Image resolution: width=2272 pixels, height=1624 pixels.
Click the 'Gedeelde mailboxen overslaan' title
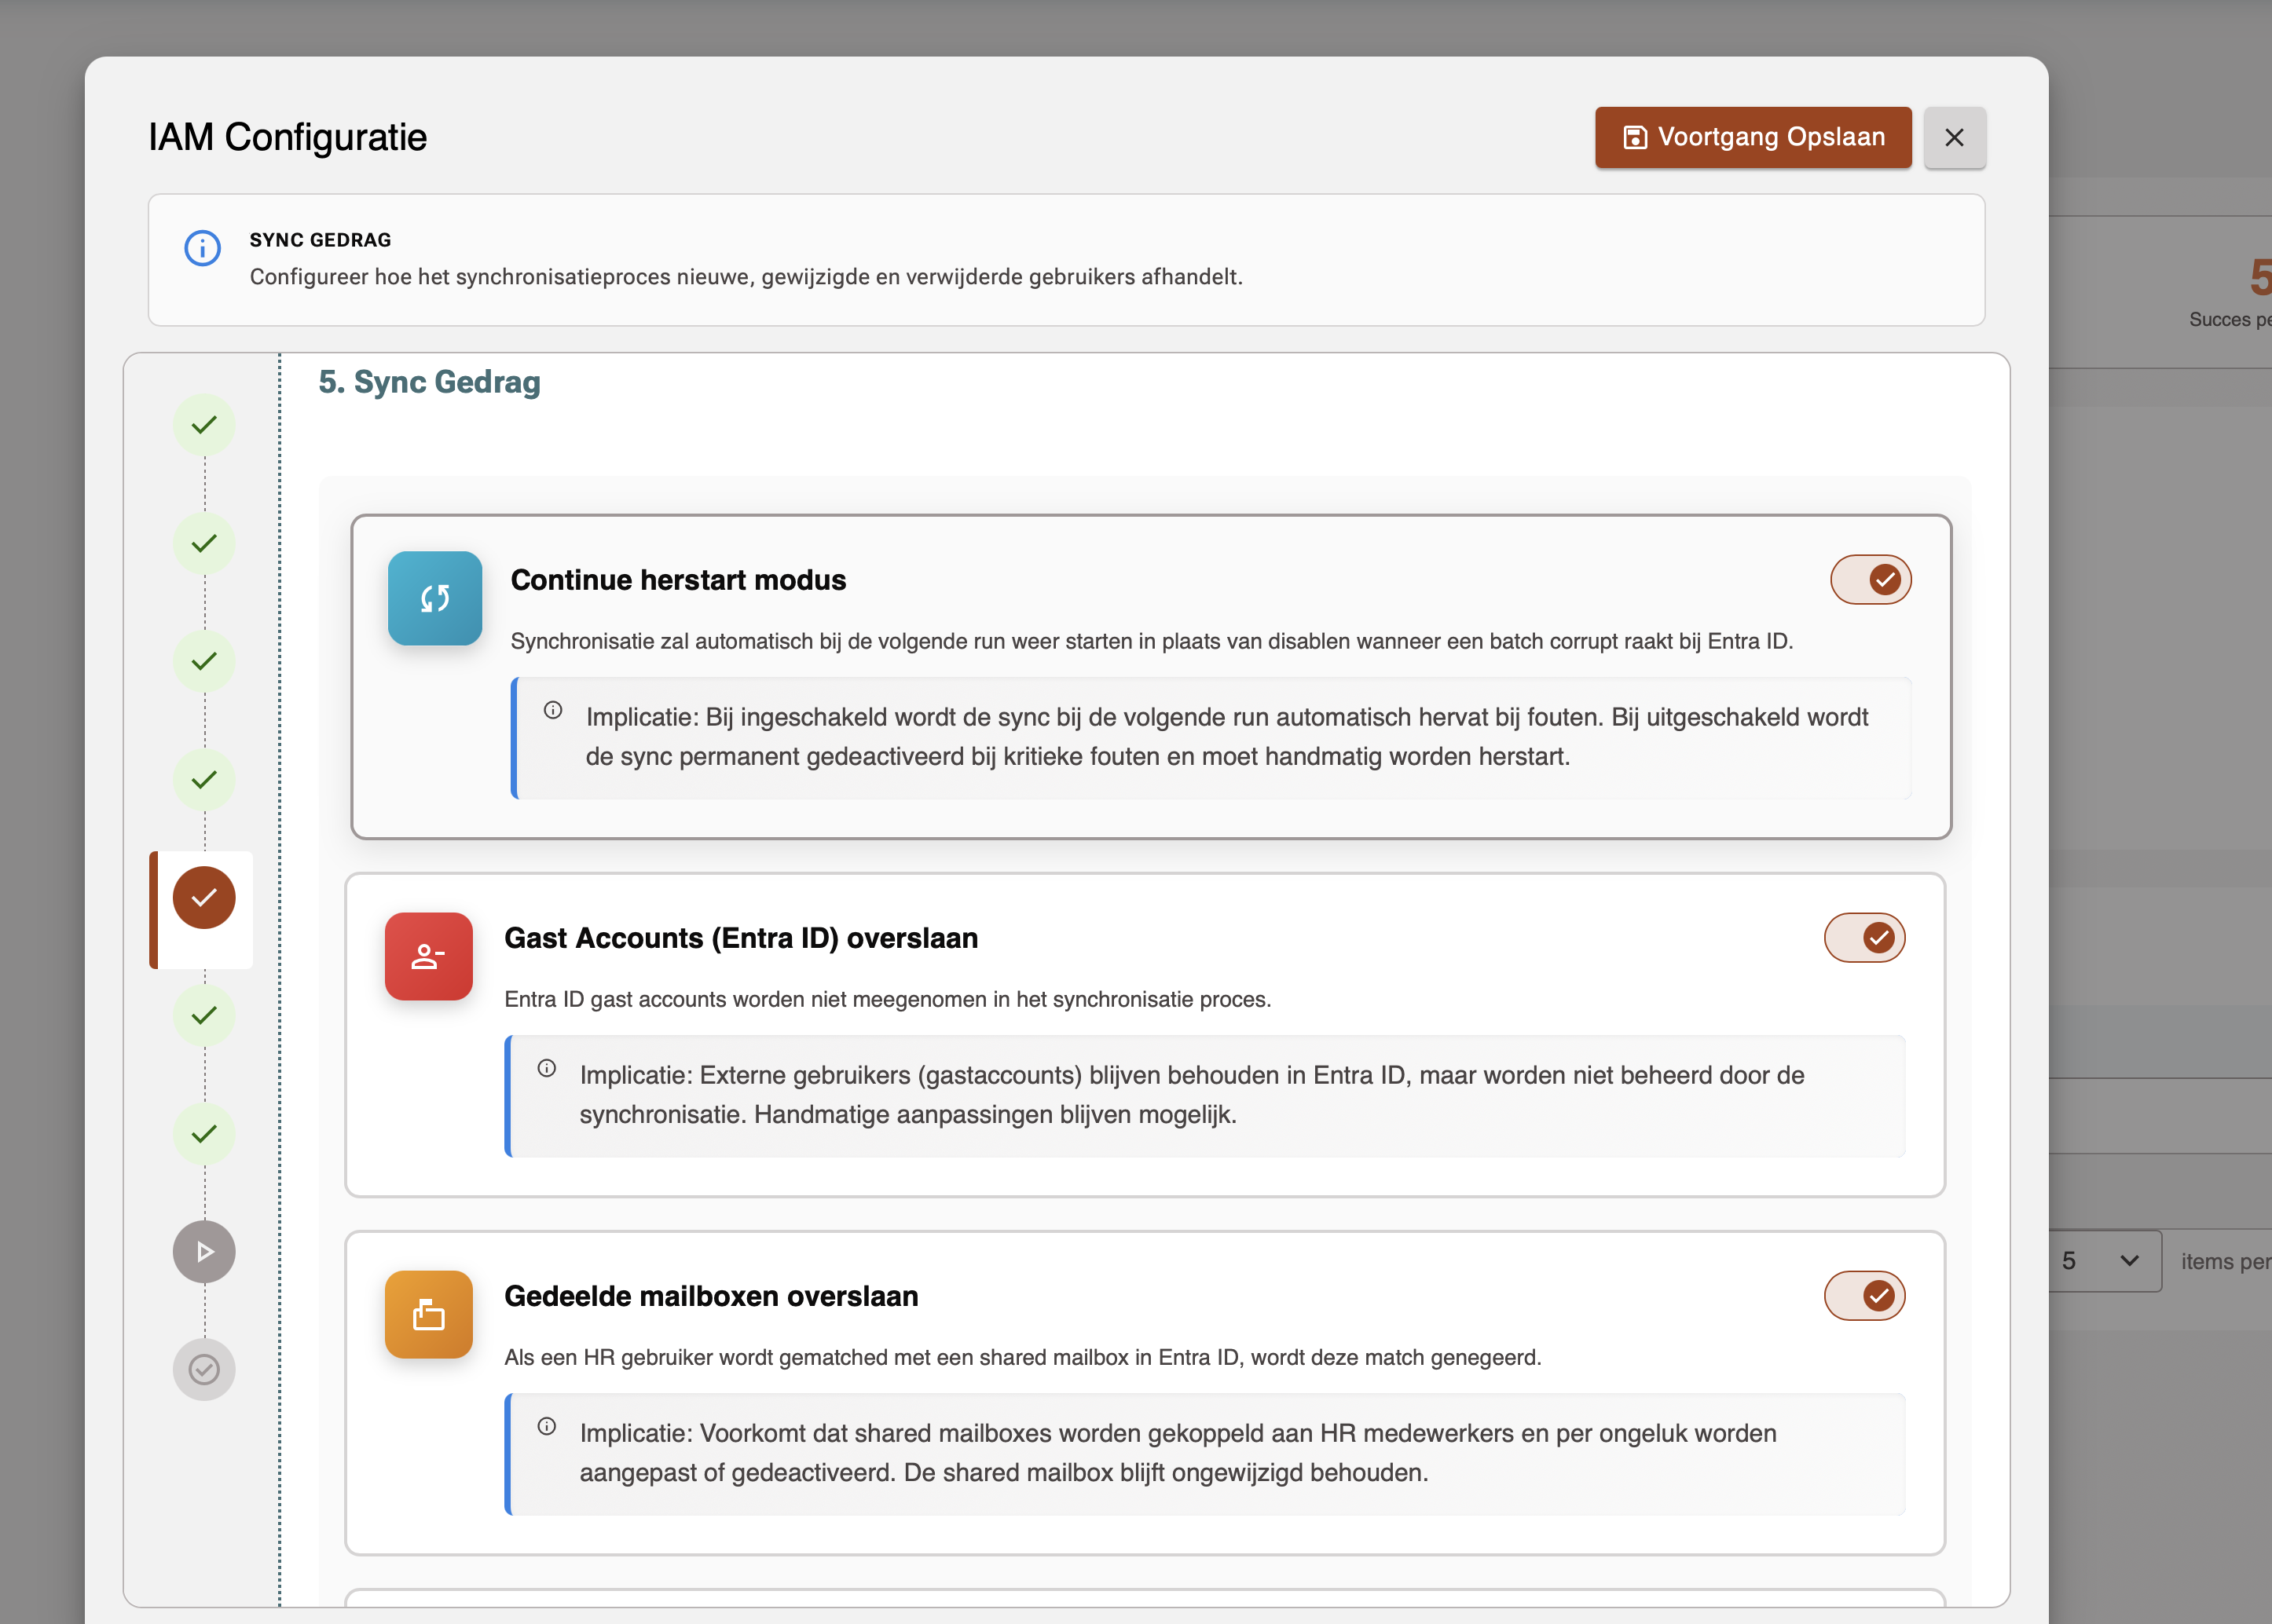point(711,1296)
